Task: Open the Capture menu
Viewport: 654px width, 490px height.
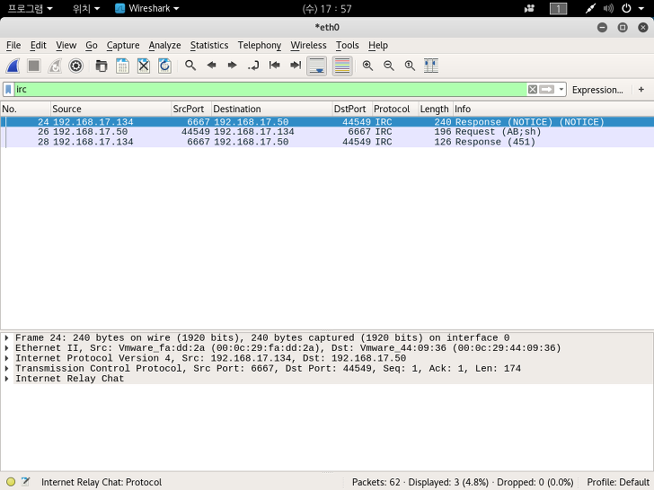Action: [123, 46]
